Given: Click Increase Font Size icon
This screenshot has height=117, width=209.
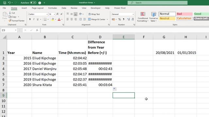Looking at the screenshot, I should pyautogui.click(x=57, y=14).
